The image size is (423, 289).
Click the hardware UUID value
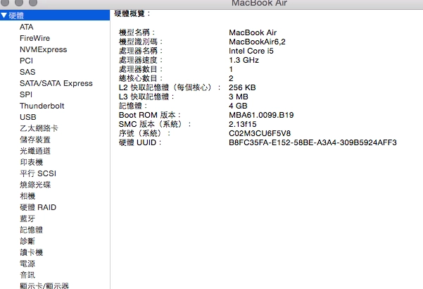(312, 142)
